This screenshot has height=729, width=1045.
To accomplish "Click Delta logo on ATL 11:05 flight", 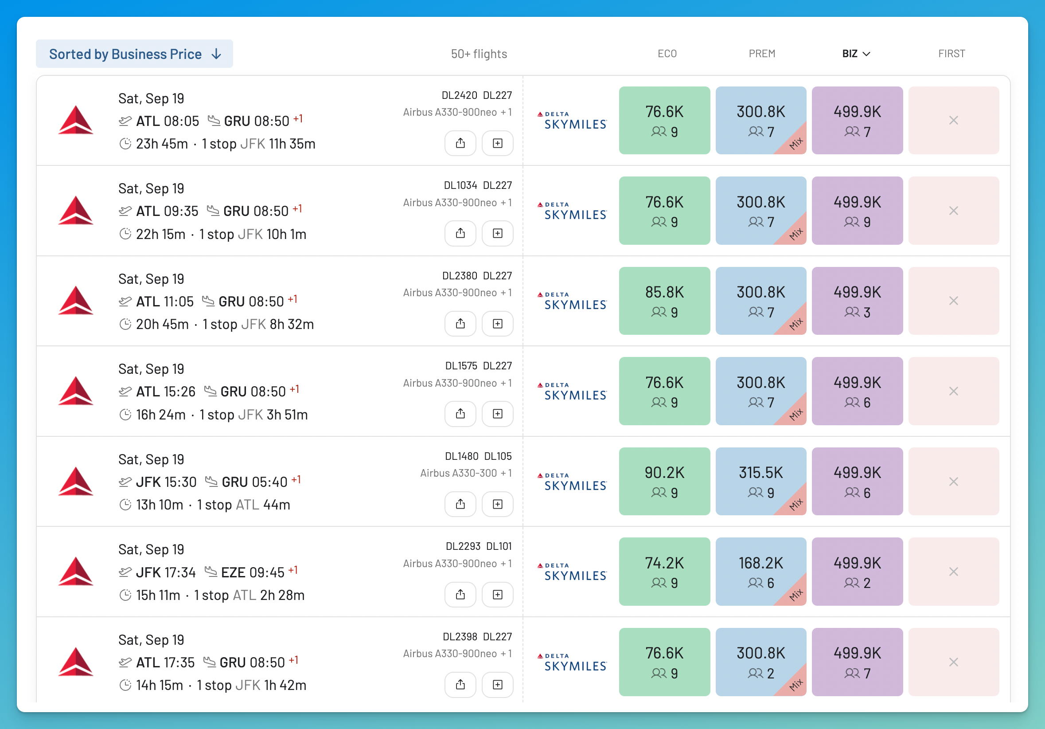I will pos(75,301).
